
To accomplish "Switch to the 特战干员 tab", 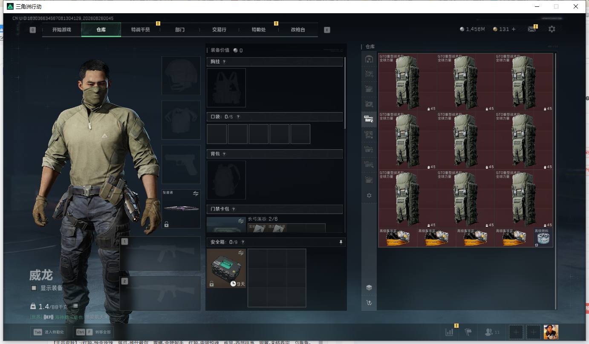I will 140,30.
